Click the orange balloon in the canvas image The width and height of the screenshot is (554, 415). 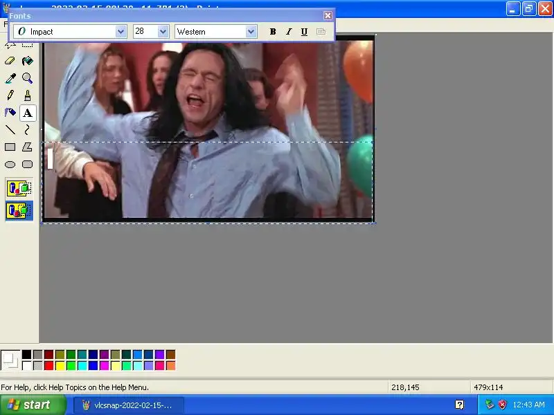(x=359, y=71)
